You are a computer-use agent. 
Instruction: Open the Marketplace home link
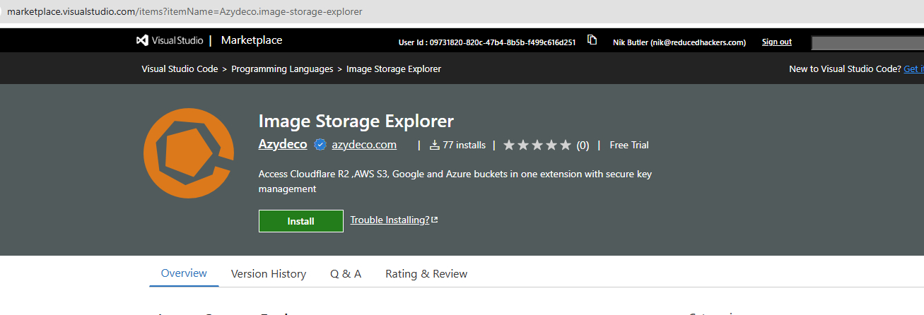(x=251, y=40)
